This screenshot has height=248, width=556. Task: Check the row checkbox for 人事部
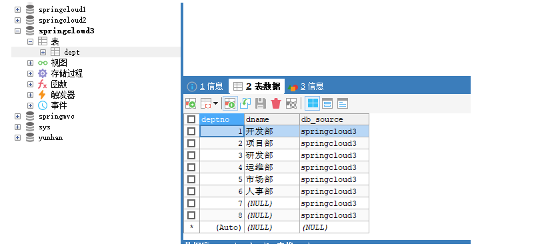[x=191, y=191]
